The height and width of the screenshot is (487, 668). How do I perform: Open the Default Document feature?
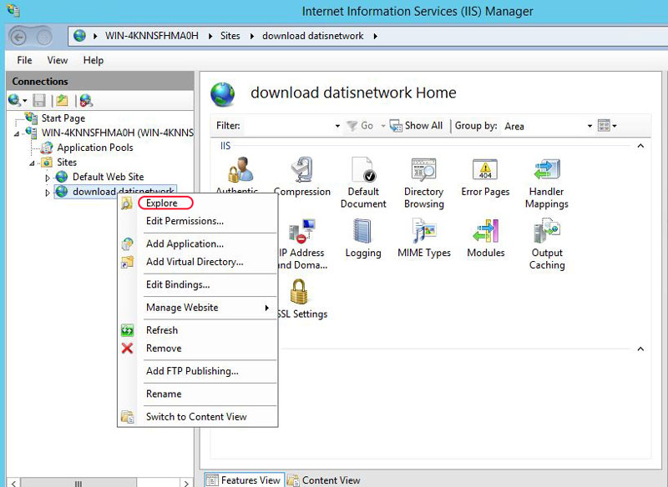pos(363,183)
